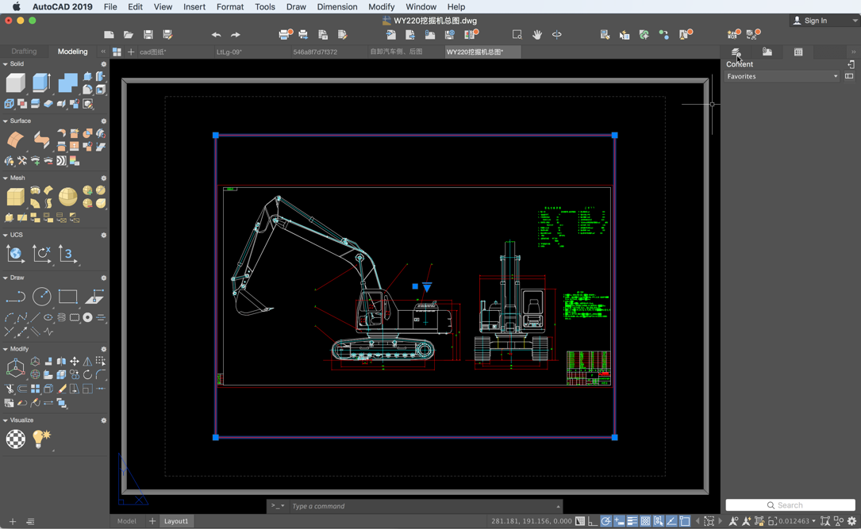Open the Favorites dropdown in Content panel

coord(782,75)
